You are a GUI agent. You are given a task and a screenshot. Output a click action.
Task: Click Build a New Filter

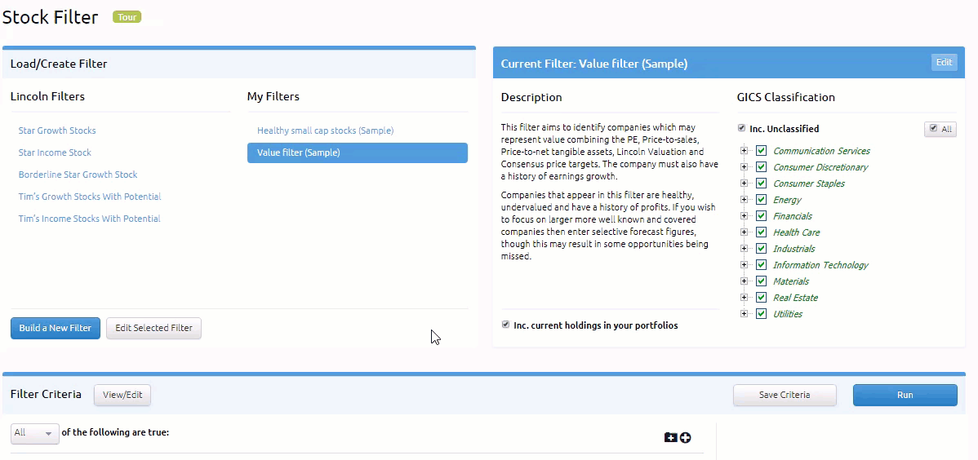tap(56, 328)
